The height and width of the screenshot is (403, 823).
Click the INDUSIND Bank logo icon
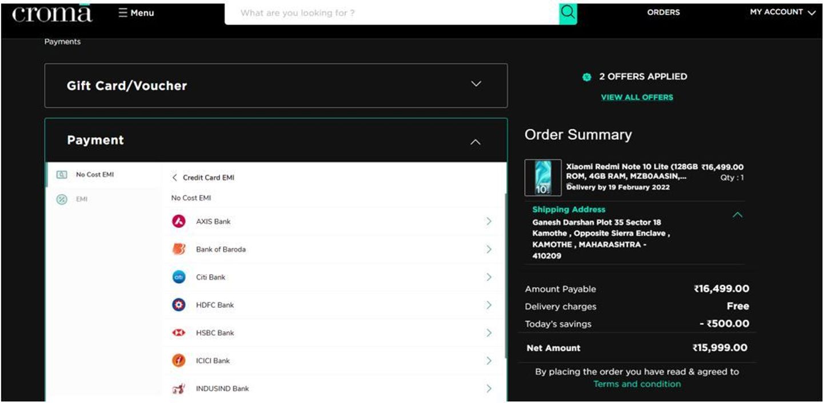[179, 389]
